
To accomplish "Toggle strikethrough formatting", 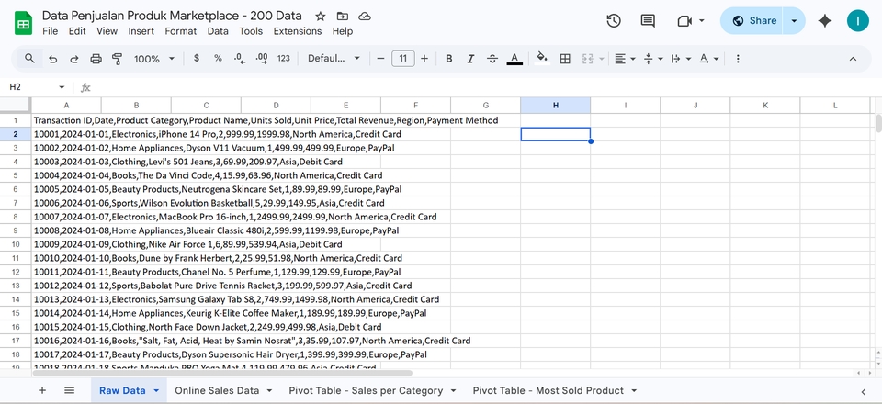I will coord(492,59).
